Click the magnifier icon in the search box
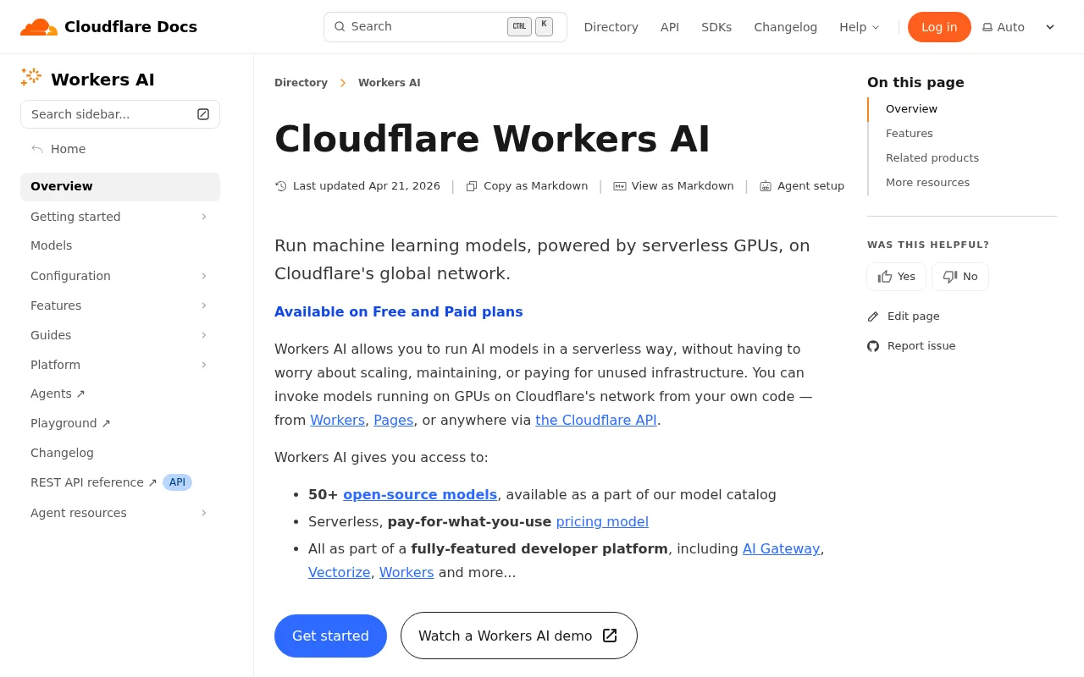The height and width of the screenshot is (677, 1084). 340,27
